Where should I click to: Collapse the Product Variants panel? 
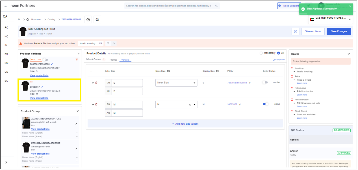point(79,54)
